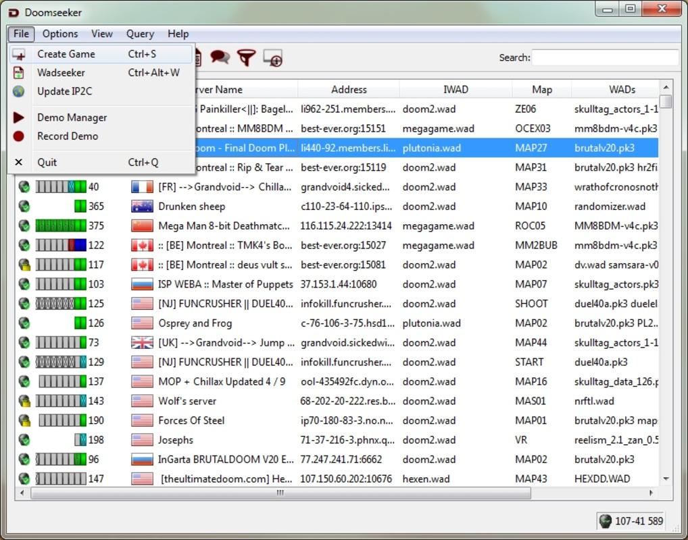Open Demo Manager from menu
Image resolution: width=688 pixels, height=540 pixels.
101,117
